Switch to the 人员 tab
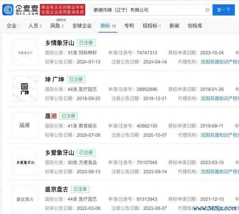The height and width of the screenshot is (214, 239). coord(35,26)
